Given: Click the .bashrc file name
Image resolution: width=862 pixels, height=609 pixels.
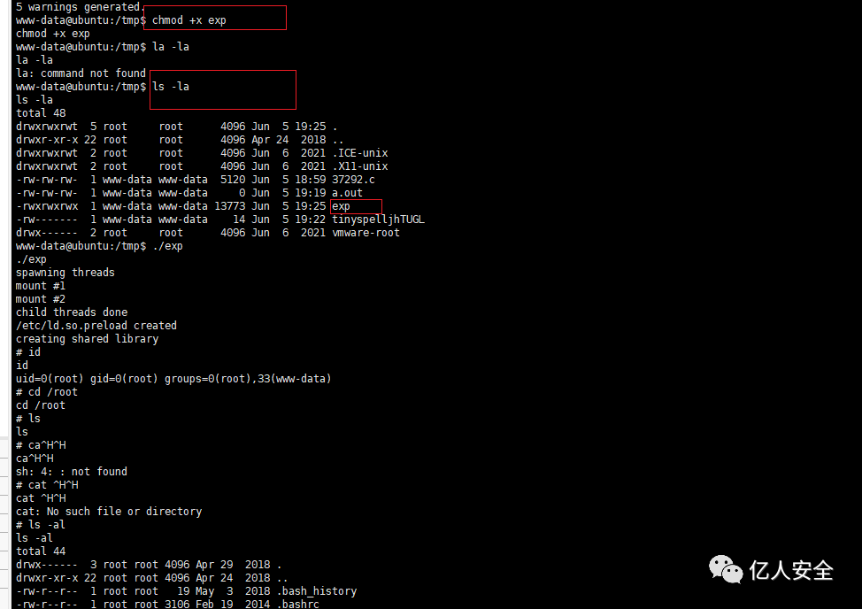Looking at the screenshot, I should [298, 604].
